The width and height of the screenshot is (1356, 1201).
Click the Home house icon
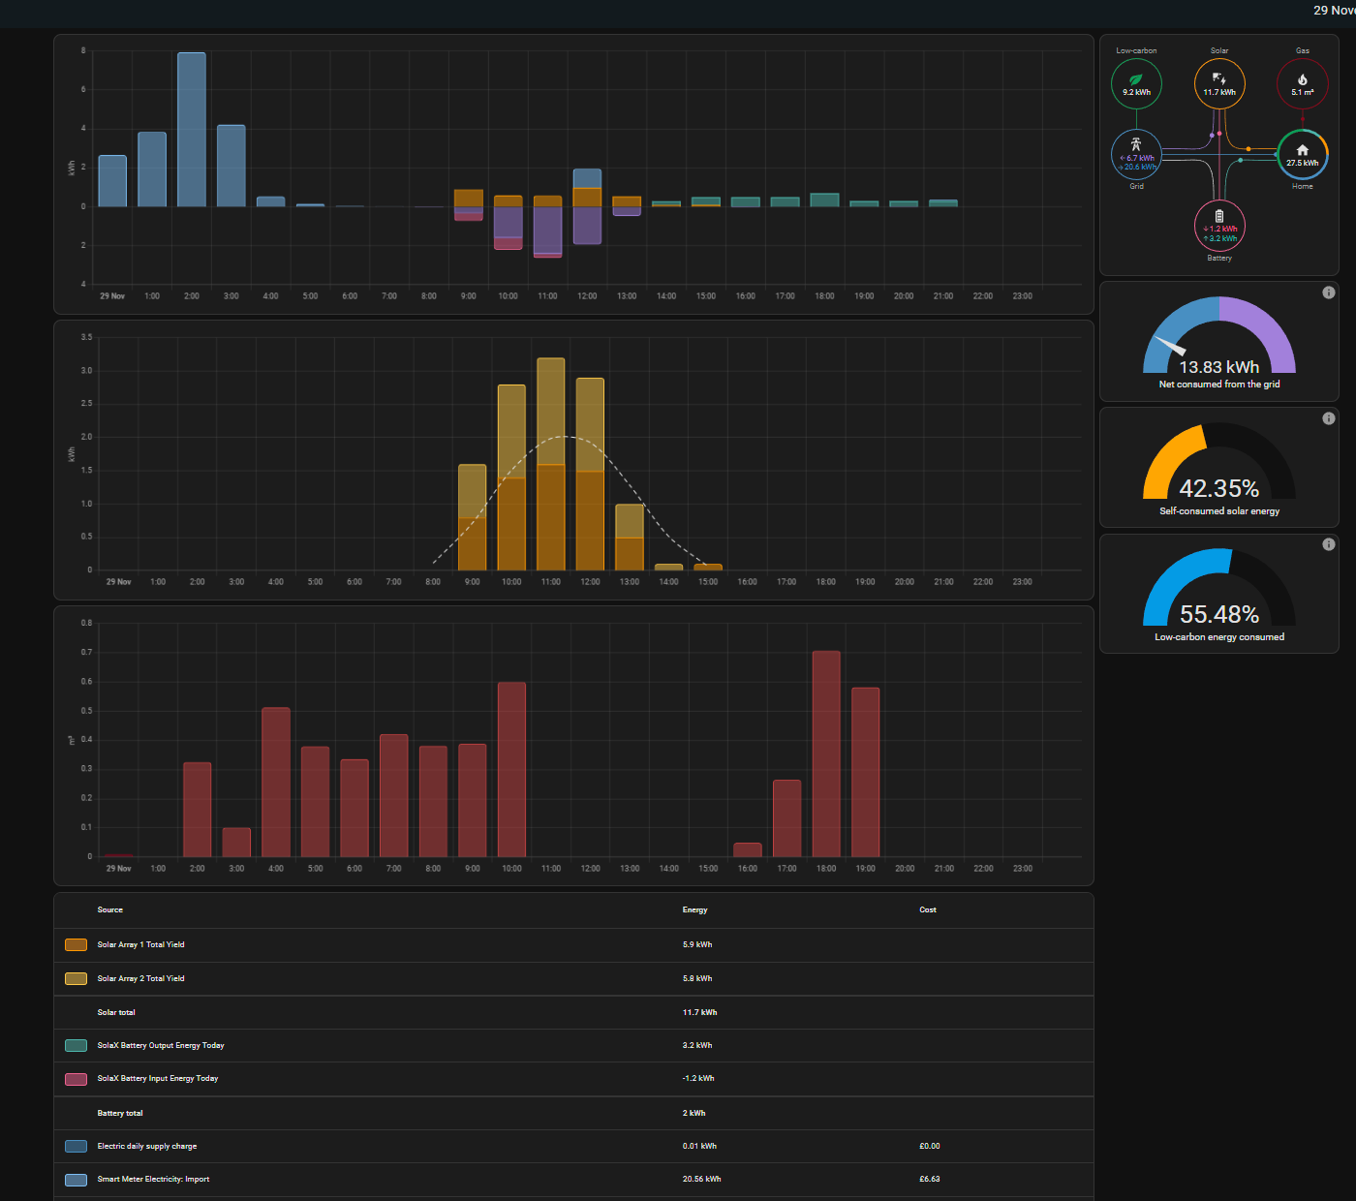1303,150
